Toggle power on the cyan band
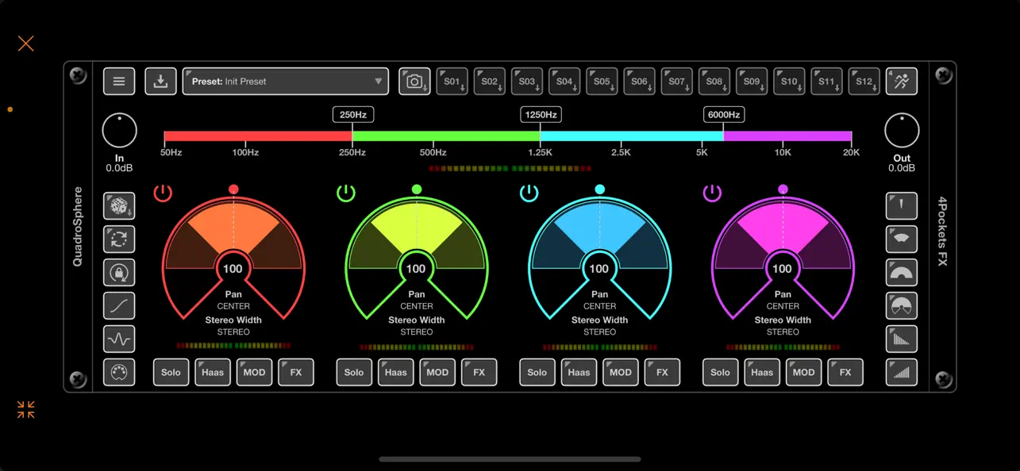 529,192
